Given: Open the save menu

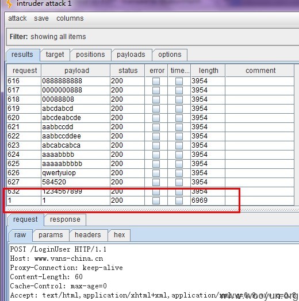Looking at the screenshot, I should coord(41,18).
